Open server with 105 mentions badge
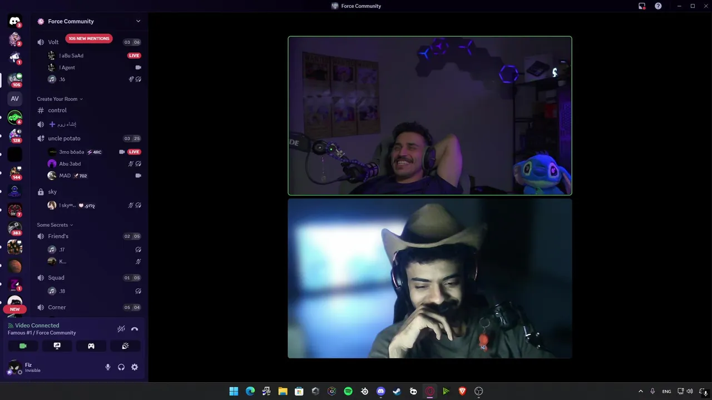 coord(15,79)
